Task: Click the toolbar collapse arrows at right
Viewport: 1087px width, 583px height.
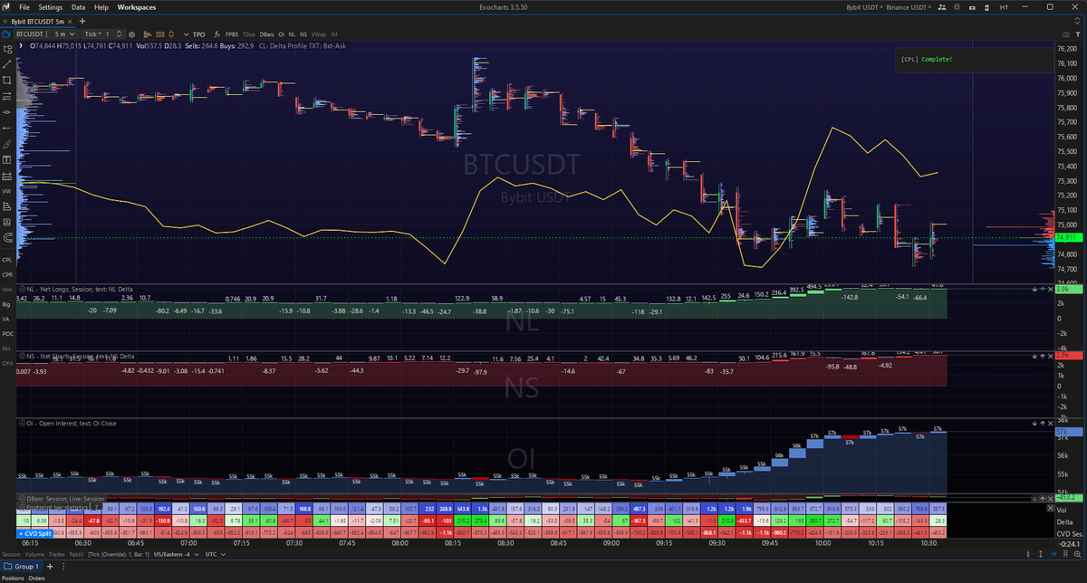Action: 1077,21
